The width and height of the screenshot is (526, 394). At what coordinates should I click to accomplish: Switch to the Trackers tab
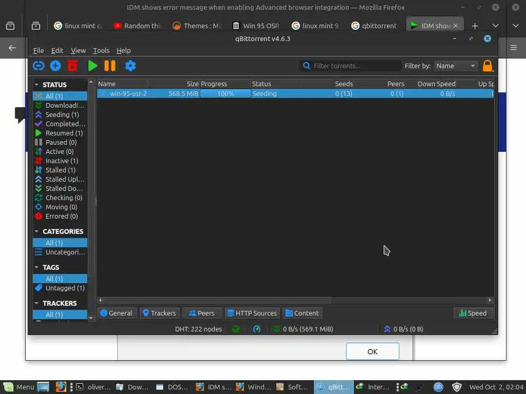[160, 313]
